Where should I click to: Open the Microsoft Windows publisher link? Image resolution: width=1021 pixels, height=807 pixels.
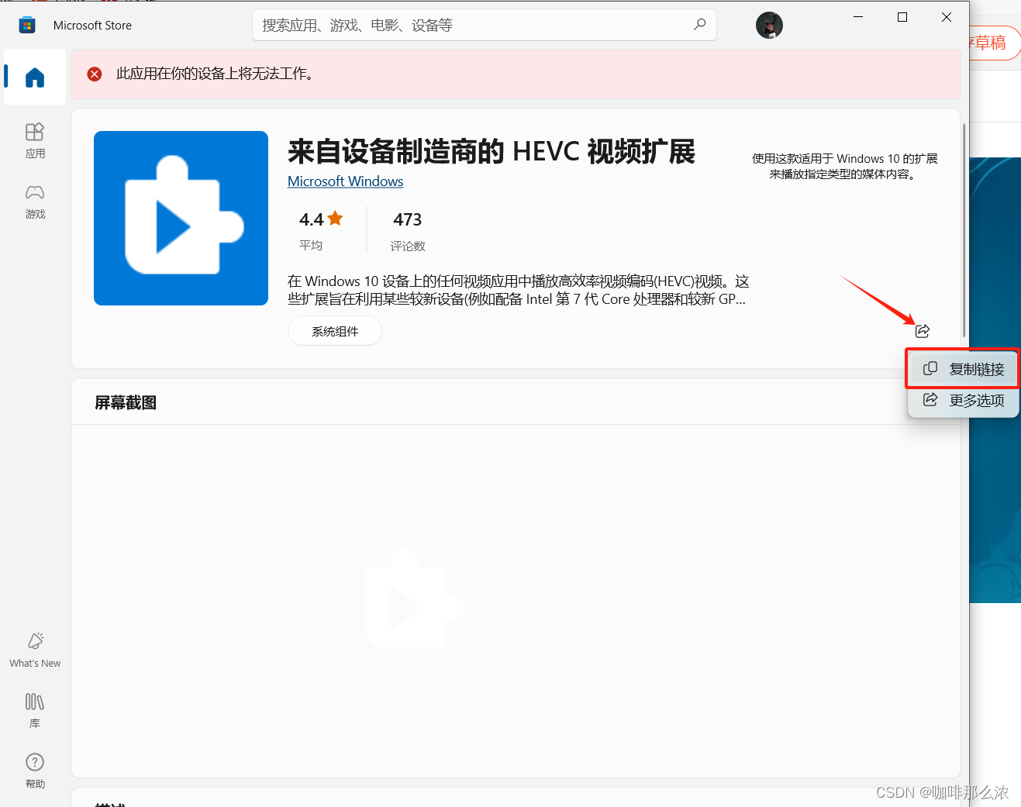click(x=345, y=181)
